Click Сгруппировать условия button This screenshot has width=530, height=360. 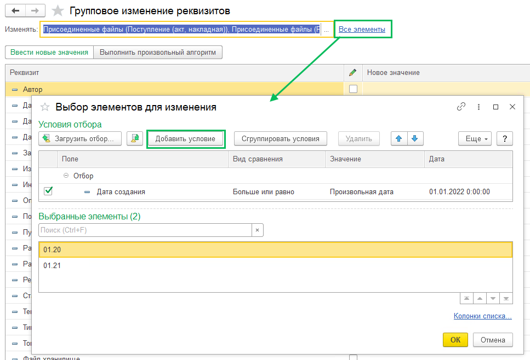[281, 138]
